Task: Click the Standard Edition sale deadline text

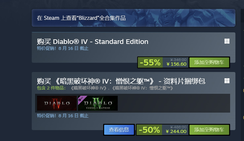Action: (x=63, y=48)
